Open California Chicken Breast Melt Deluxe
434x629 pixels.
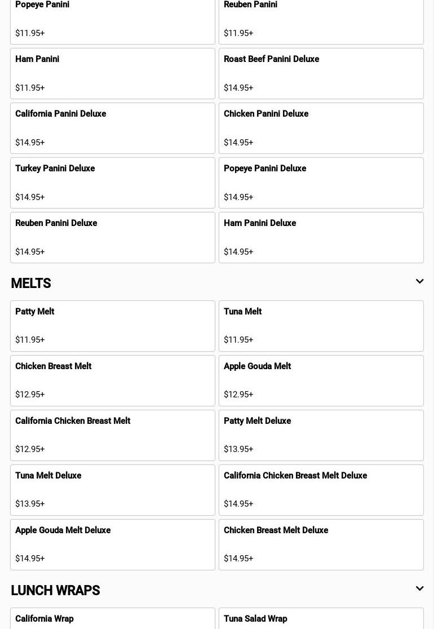(321, 490)
